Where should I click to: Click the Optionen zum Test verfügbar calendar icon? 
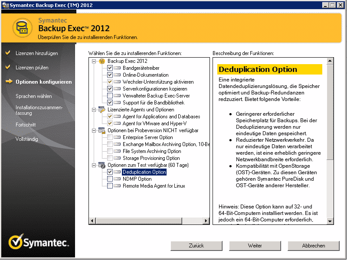coord(102,165)
